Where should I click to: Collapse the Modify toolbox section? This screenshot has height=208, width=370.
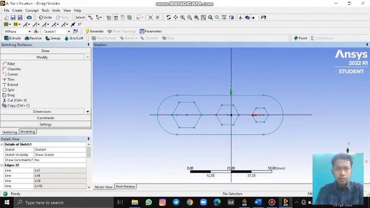click(42, 57)
